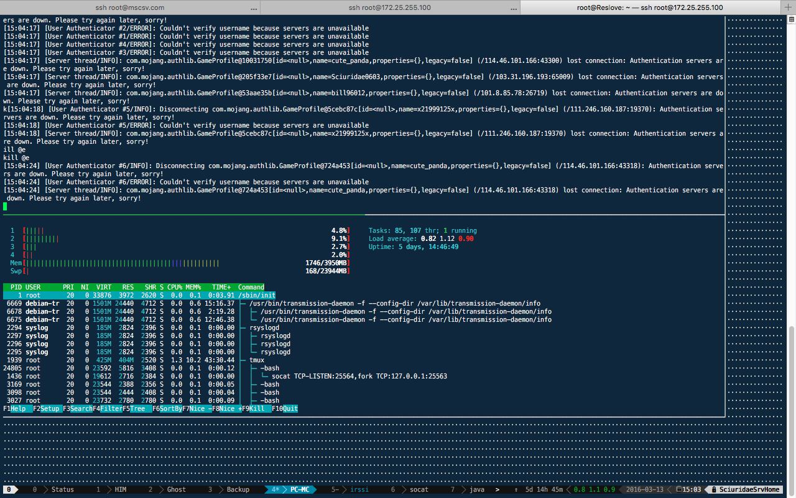Open F6 SortBy menu in htop

click(x=167, y=409)
